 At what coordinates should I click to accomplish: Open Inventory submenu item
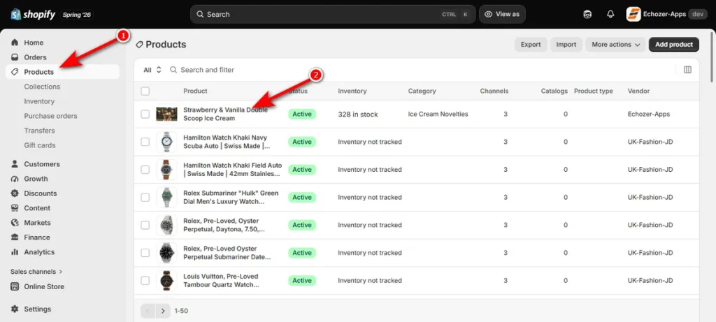(x=39, y=101)
